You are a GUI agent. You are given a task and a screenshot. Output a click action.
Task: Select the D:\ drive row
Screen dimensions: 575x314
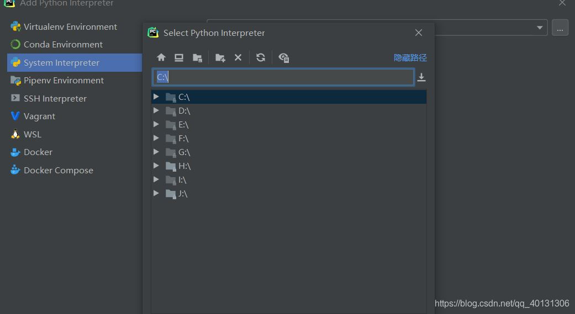(289, 111)
